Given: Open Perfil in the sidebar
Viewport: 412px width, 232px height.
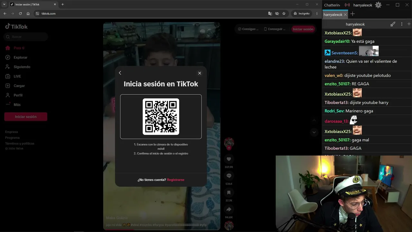Looking at the screenshot, I should (x=14, y=95).
